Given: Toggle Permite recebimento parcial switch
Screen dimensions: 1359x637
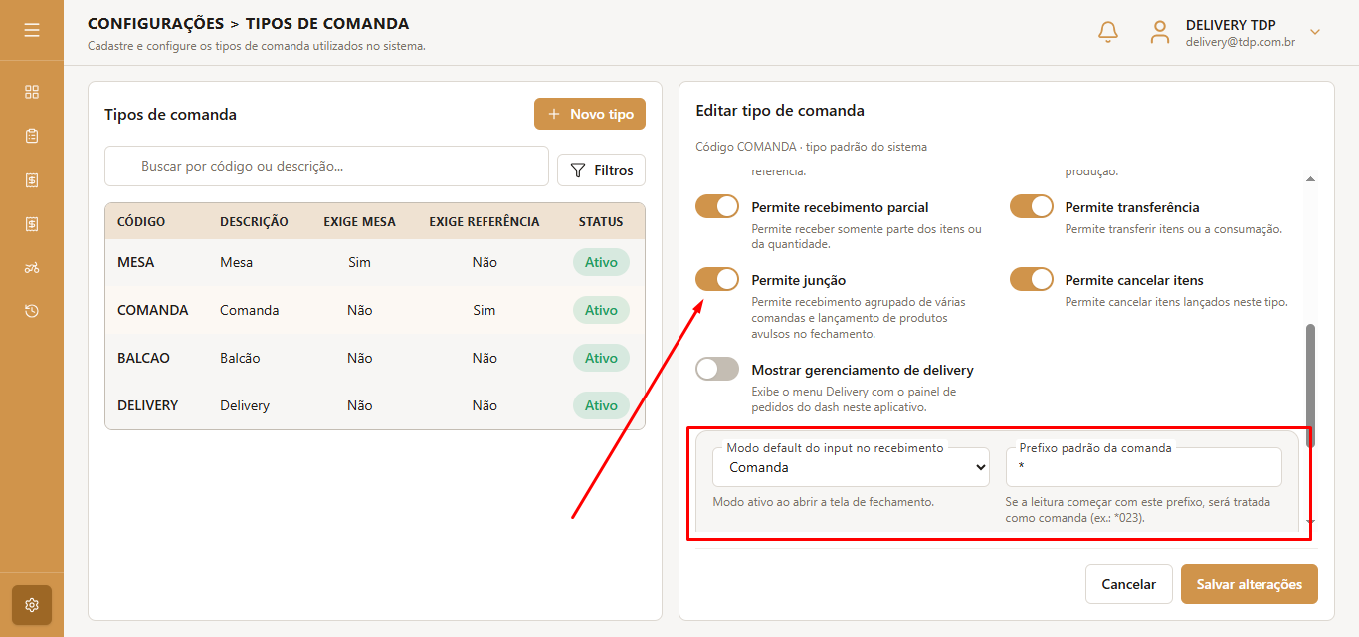Looking at the screenshot, I should (717, 206).
